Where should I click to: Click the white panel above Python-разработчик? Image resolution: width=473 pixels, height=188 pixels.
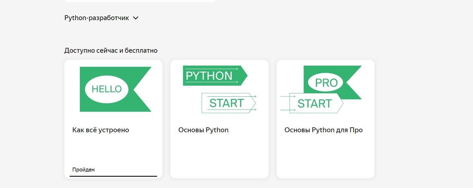click(140, 1)
